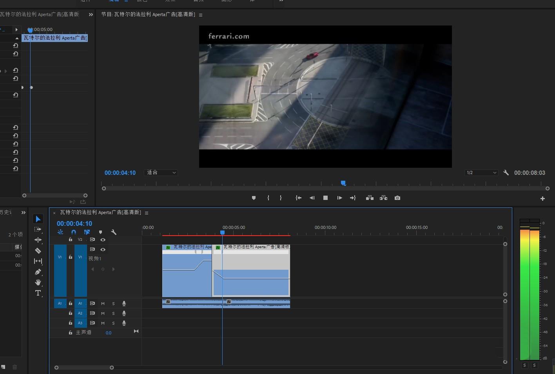Open timeline display settings wrench
The image size is (555, 374).
(114, 232)
